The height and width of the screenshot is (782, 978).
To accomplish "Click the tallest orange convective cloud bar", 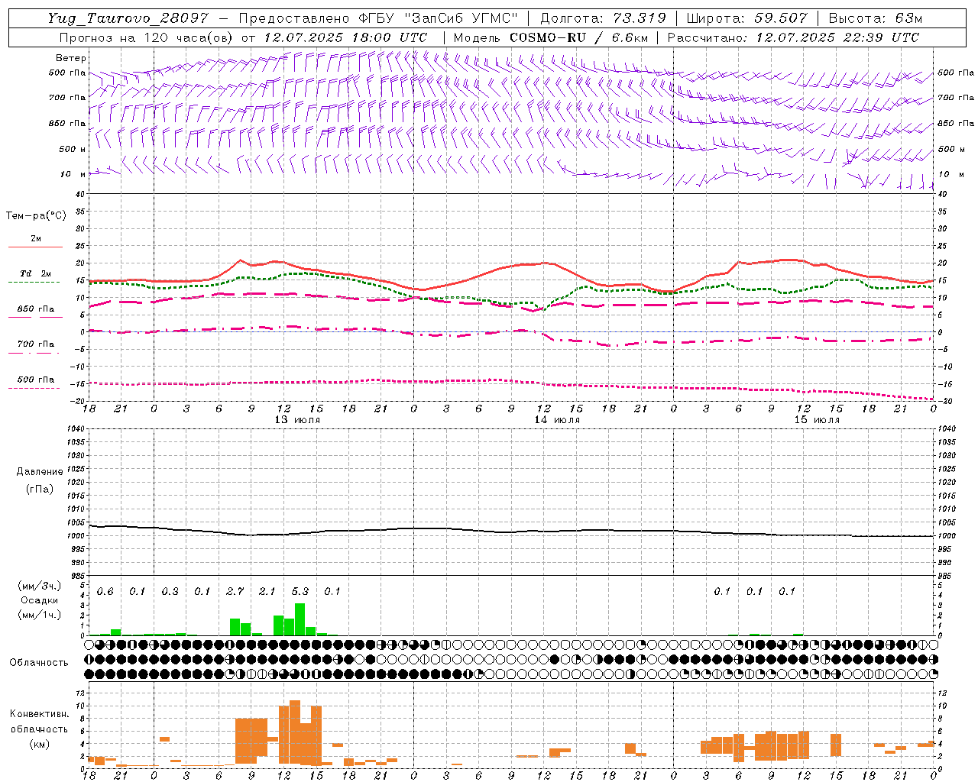I will 295,732.
